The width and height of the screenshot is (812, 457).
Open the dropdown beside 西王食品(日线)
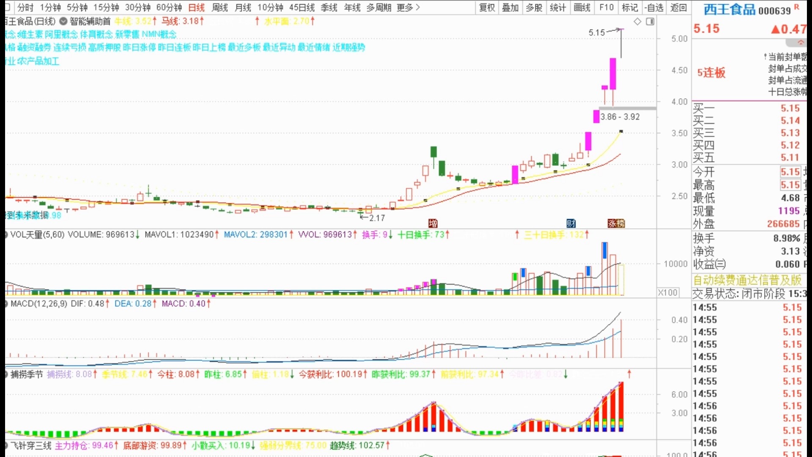(x=63, y=21)
